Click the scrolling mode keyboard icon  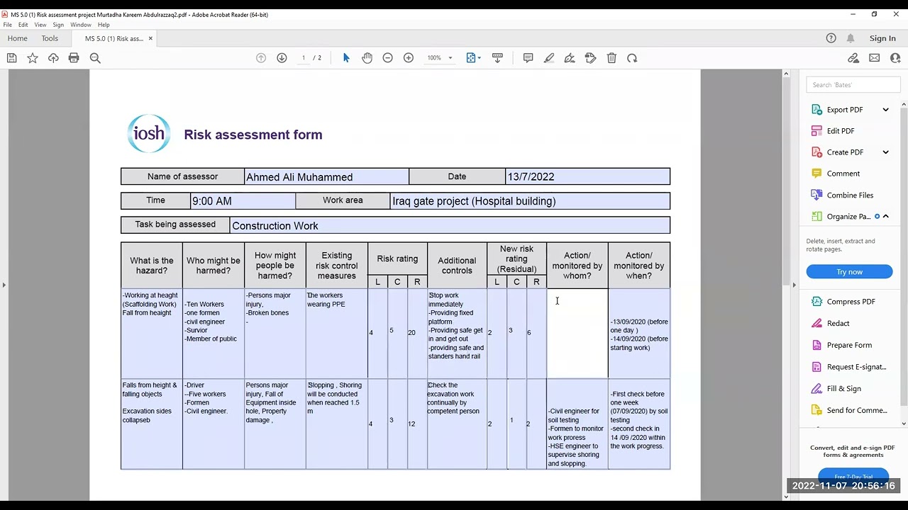tap(497, 58)
